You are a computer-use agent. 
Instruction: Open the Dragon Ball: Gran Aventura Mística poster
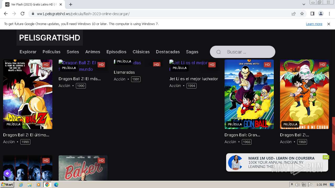click(x=249, y=94)
